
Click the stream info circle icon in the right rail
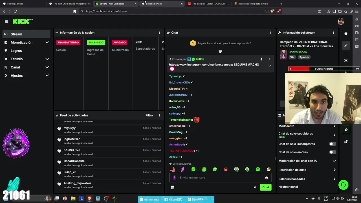tap(346, 34)
